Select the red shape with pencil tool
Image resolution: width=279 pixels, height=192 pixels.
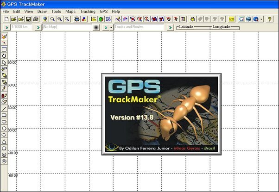coord(4,96)
